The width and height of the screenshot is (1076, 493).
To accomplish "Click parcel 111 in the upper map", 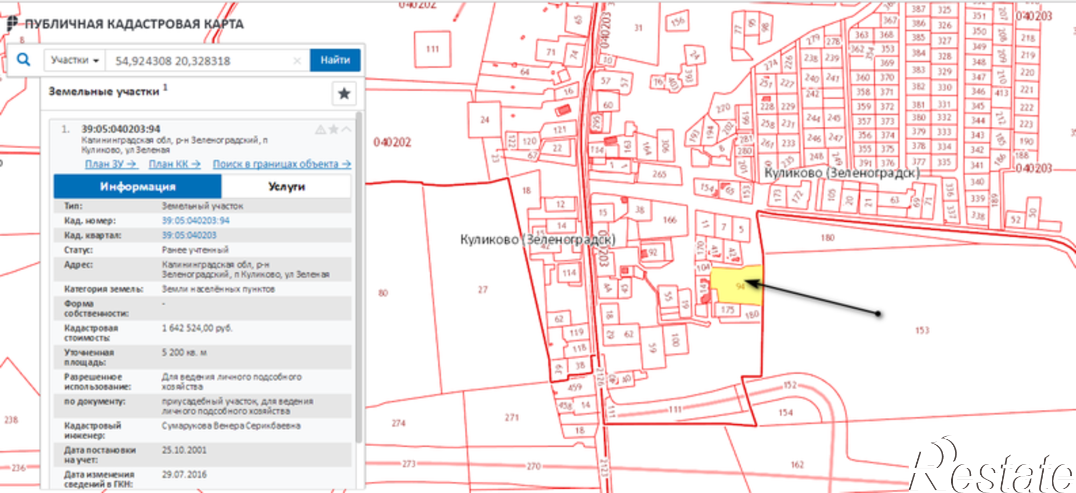I will [433, 49].
